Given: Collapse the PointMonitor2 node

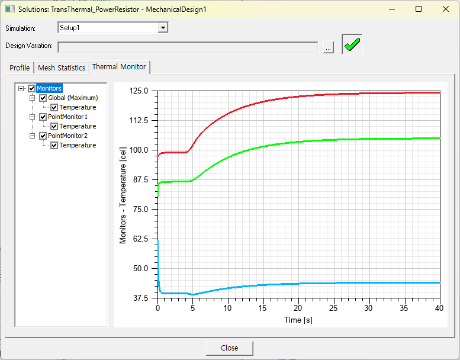Looking at the screenshot, I should 33,136.
